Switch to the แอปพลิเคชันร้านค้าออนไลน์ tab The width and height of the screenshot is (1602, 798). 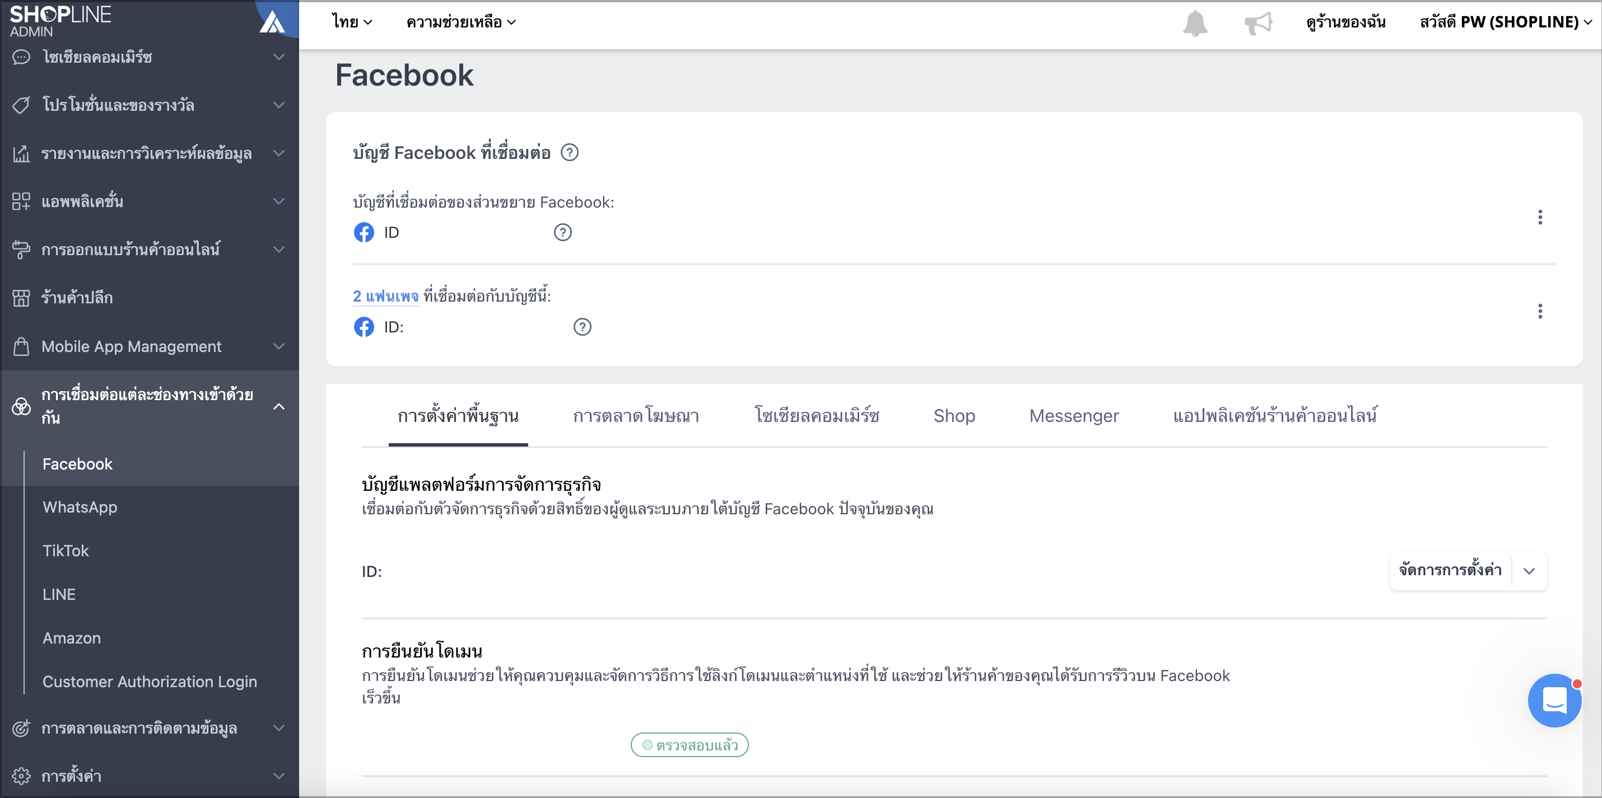[x=1275, y=416]
